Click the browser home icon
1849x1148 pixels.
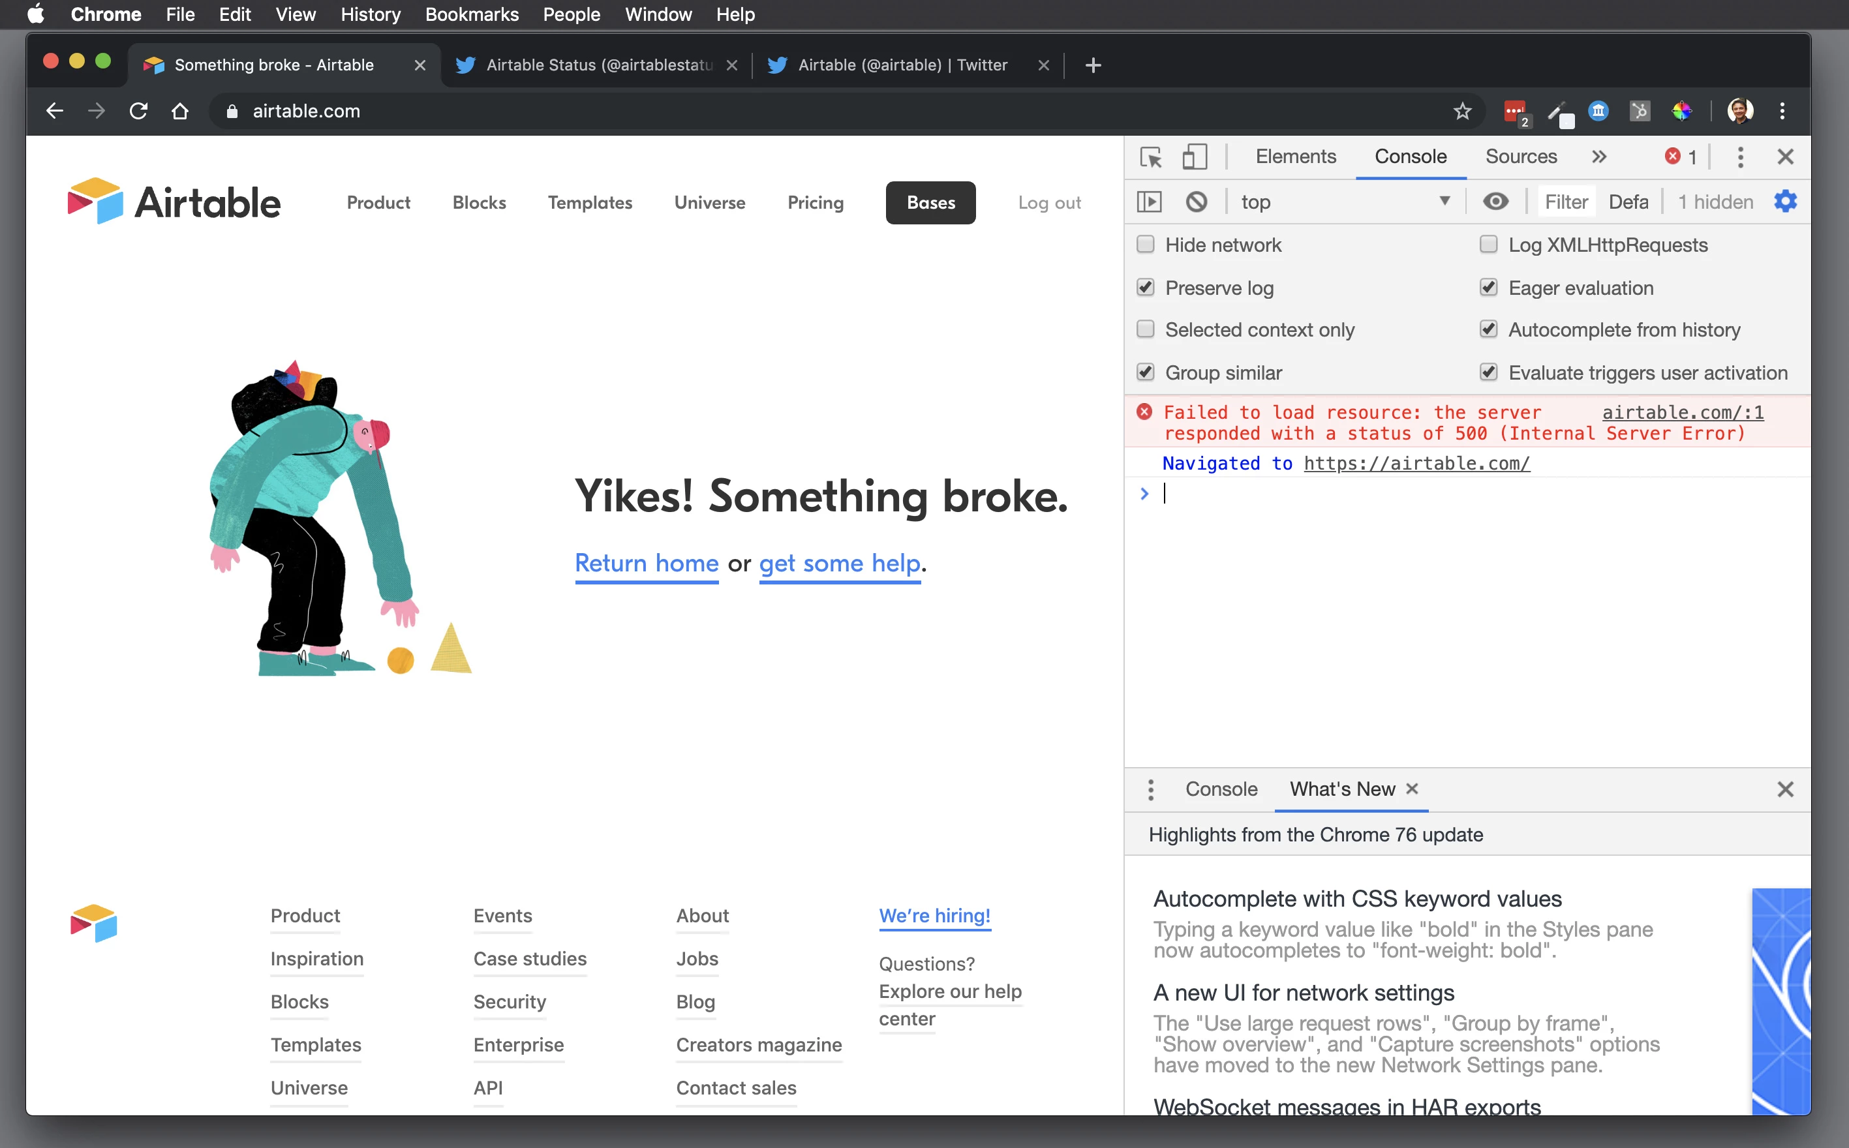180,111
